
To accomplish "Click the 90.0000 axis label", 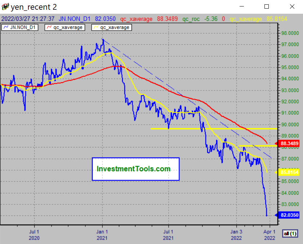I will point(290,125).
